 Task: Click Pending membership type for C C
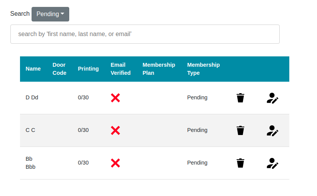click(x=197, y=130)
